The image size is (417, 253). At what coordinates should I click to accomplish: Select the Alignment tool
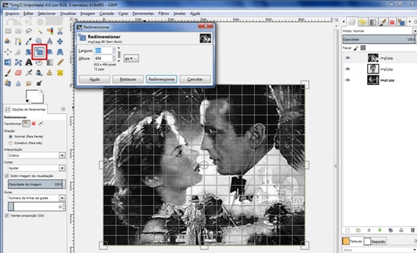8,52
